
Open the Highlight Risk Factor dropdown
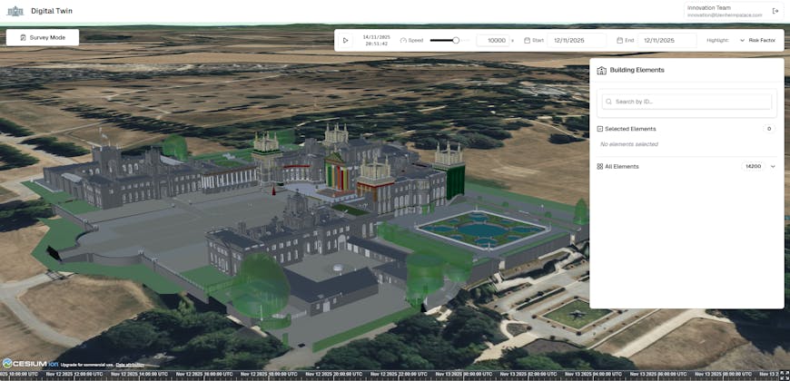758,40
